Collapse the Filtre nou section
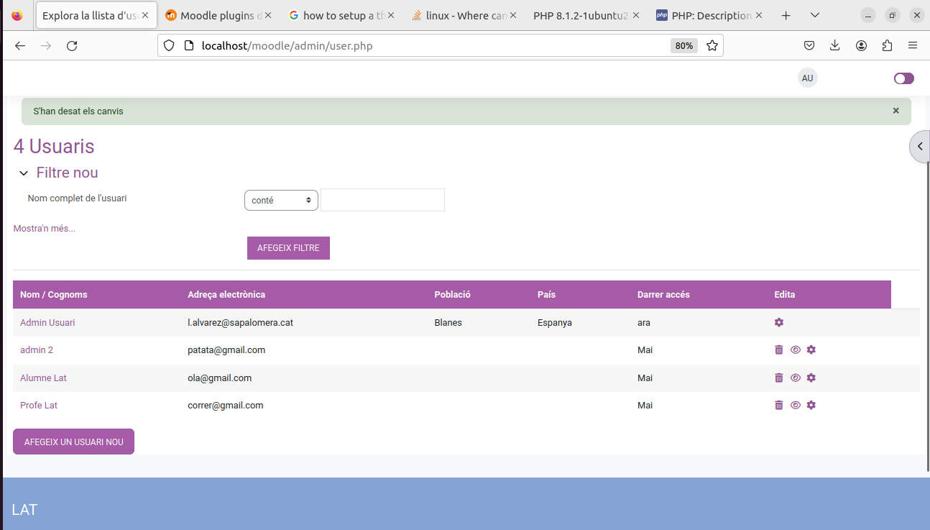The height and width of the screenshot is (530, 930). [x=24, y=173]
